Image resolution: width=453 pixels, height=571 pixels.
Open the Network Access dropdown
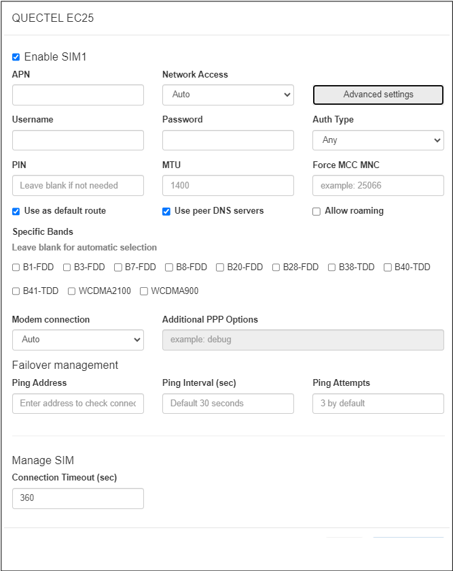228,95
